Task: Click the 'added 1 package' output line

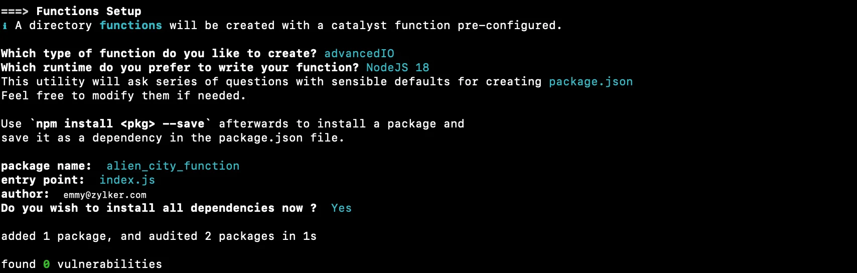Action: (159, 236)
